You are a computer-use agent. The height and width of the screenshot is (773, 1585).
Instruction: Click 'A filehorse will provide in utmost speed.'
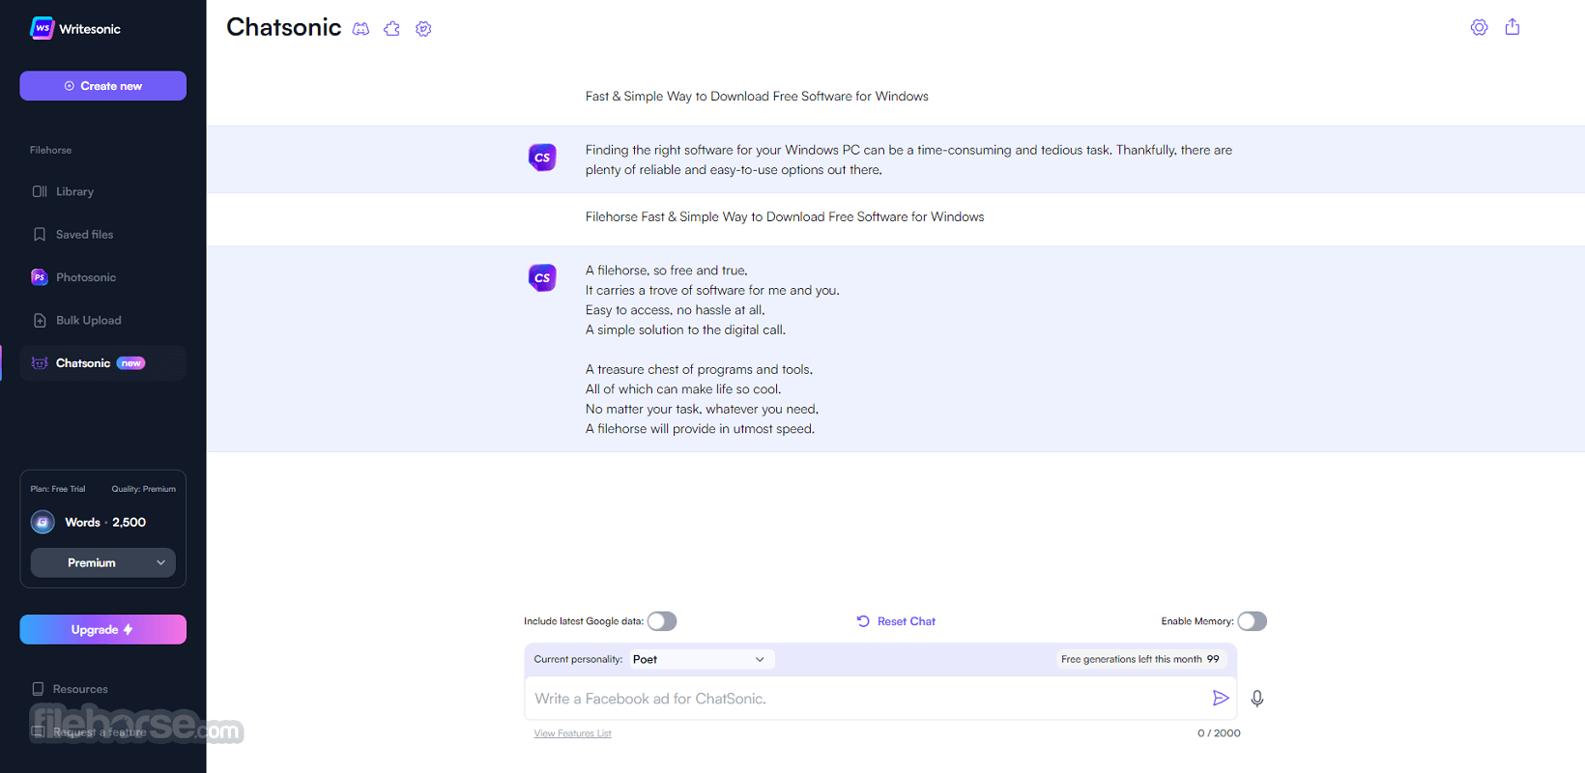click(701, 429)
